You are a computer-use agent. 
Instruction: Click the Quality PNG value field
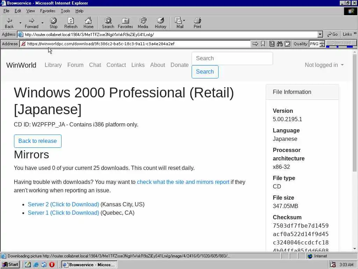point(314,44)
